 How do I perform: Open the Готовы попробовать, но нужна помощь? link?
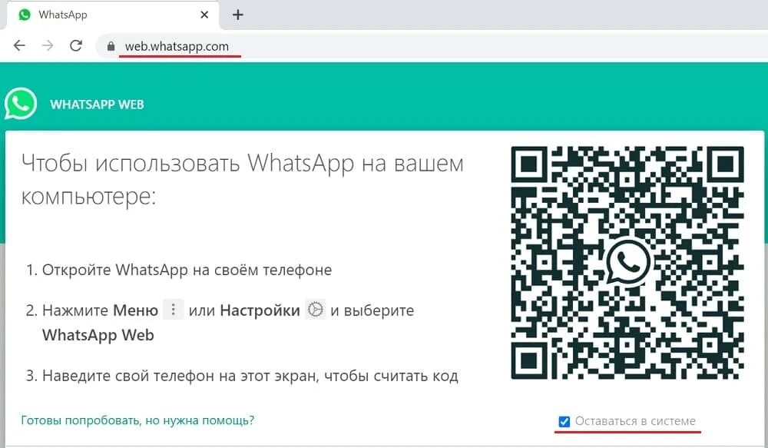point(137,420)
